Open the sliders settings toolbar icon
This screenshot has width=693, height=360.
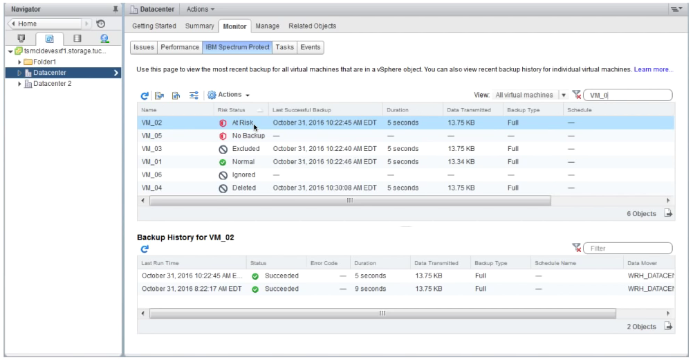(194, 95)
